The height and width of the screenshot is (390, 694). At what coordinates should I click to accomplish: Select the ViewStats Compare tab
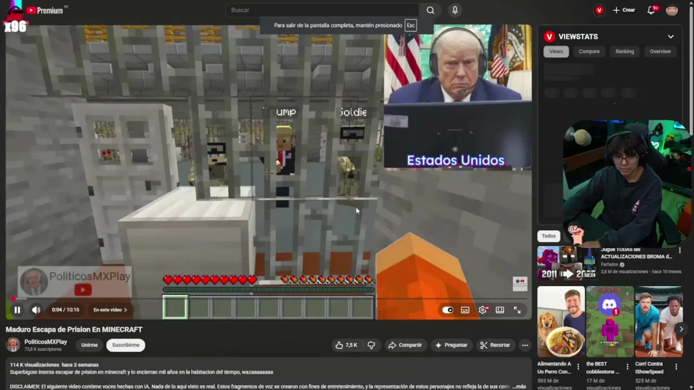[589, 51]
